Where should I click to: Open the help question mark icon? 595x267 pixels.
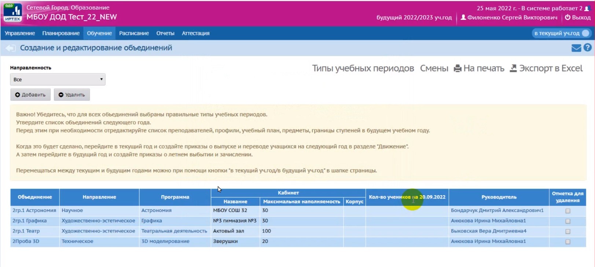point(587,48)
